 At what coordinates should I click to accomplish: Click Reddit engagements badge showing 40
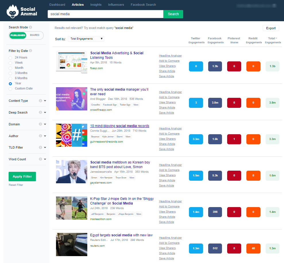pos(253,248)
